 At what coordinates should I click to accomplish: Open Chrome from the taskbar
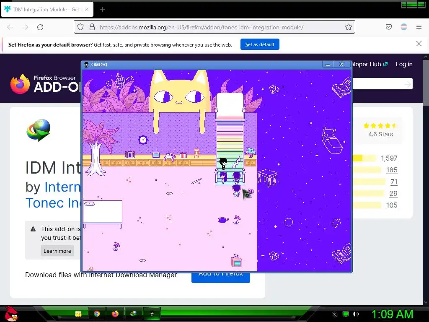pyautogui.click(x=97, y=314)
